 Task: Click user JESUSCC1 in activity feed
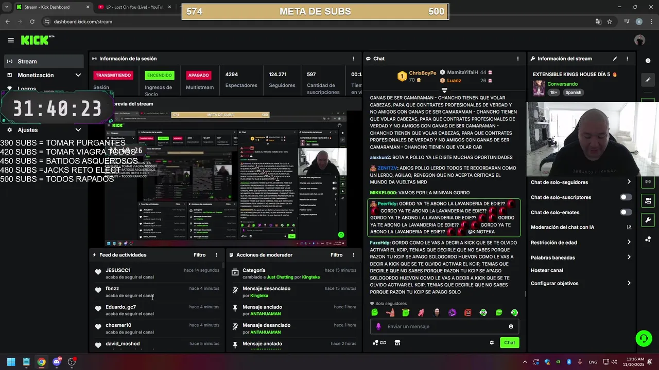click(118, 270)
